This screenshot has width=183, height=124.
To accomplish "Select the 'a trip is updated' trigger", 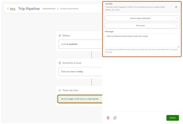I will tap(80, 44).
